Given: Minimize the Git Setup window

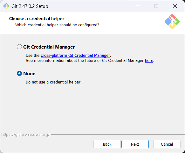Looking at the screenshot, I should (x=138, y=6).
